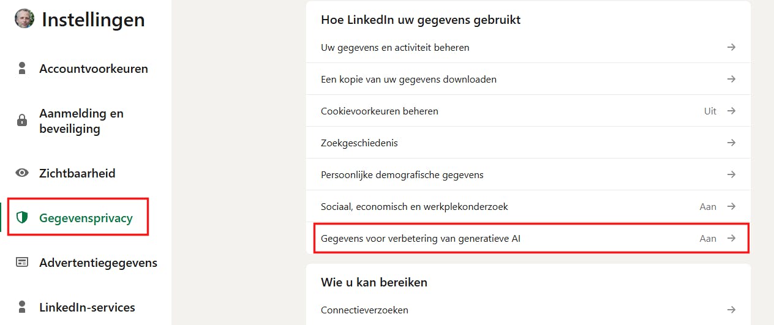Click the Advertentiegegevens newspaper icon
This screenshot has height=325, width=774.
pos(23,263)
